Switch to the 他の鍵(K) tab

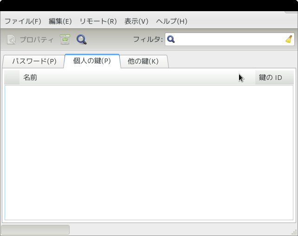tap(143, 61)
